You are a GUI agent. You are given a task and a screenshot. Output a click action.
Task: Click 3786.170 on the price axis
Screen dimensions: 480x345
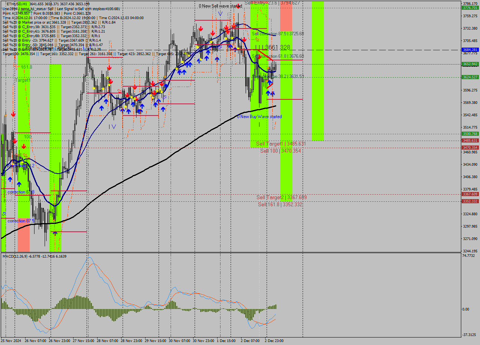(471, 3)
